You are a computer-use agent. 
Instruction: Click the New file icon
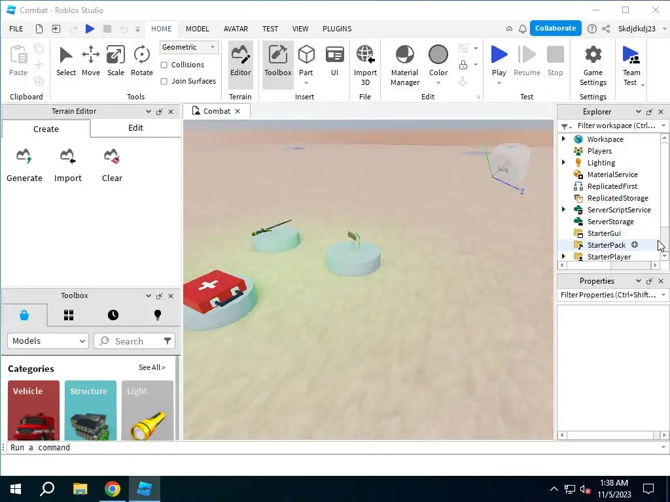coord(39,29)
